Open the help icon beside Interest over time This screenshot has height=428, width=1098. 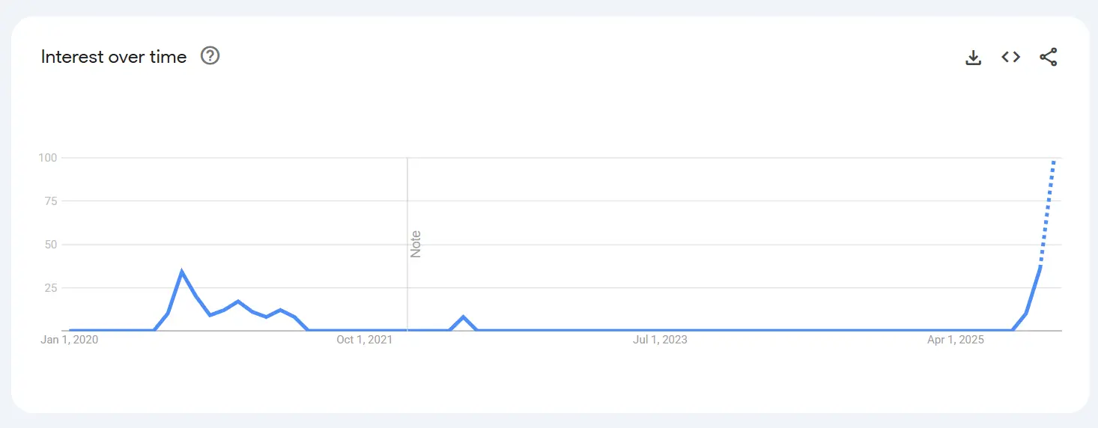point(210,56)
